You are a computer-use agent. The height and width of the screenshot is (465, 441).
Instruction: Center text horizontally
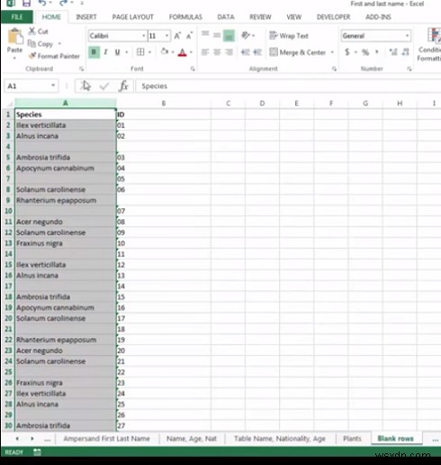[x=217, y=52]
